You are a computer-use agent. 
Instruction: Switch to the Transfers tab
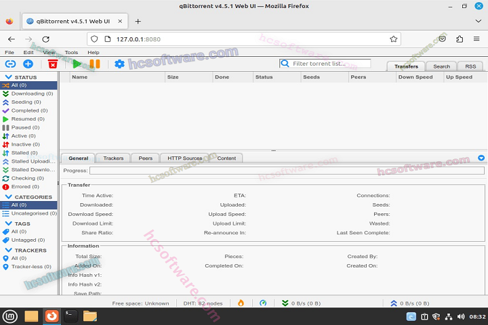406,66
